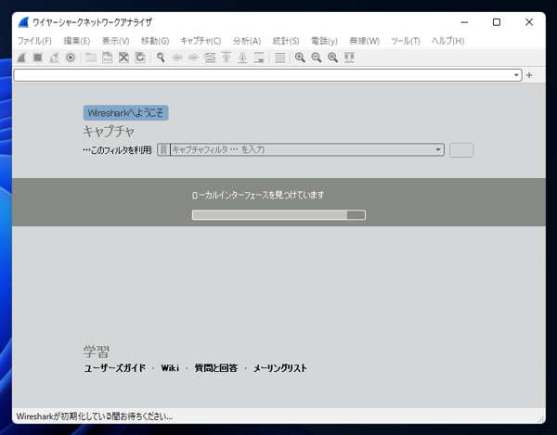Open the 移動(G) menu
Screen dimensions: 557x435
click(x=155, y=41)
